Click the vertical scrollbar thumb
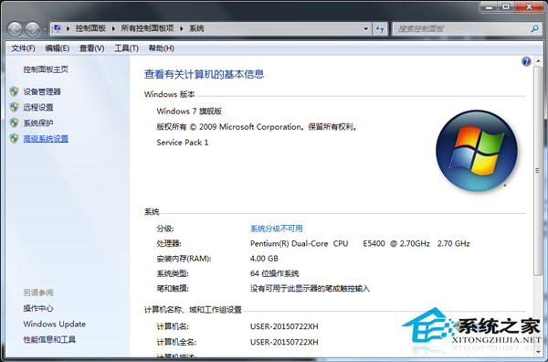The image size is (548, 362). 538,171
